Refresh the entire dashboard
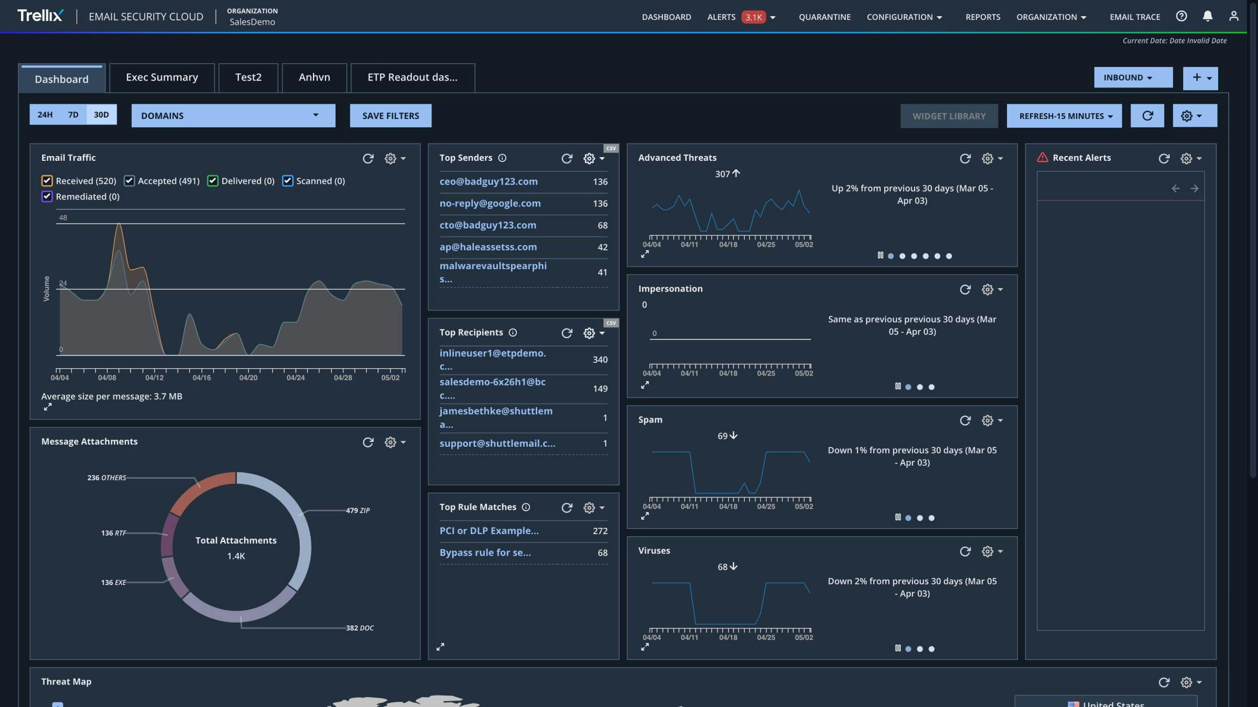This screenshot has height=707, width=1258. [1147, 116]
